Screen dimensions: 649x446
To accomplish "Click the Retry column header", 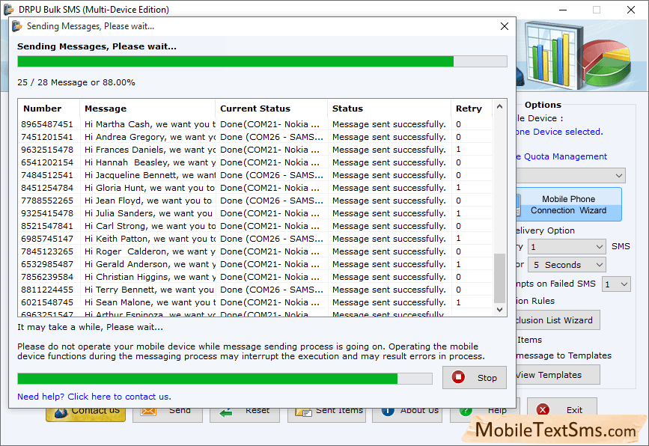I will 472,109.
